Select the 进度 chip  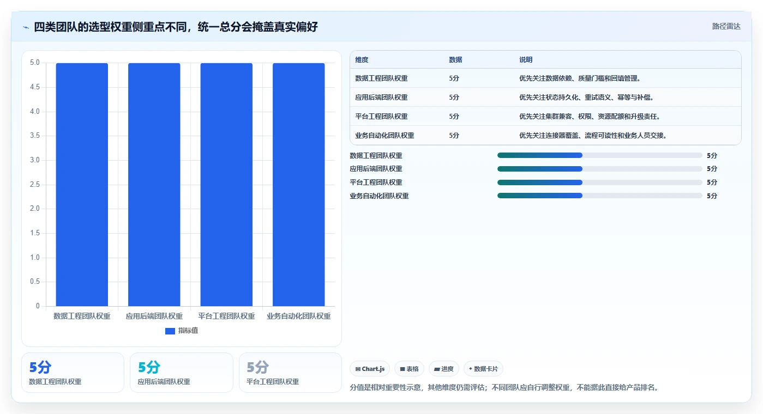click(444, 369)
